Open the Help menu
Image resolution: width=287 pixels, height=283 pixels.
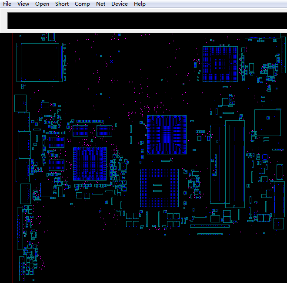coord(140,3)
